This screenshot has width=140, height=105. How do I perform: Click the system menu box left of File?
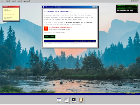click(2, 1)
